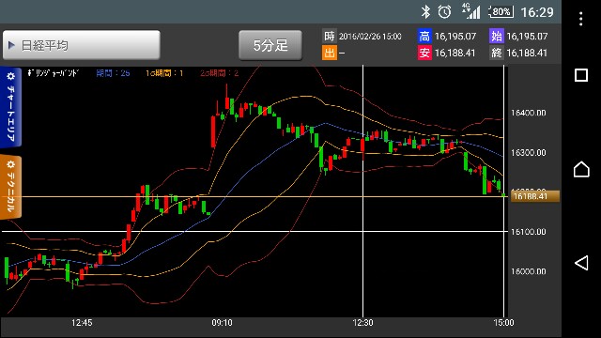Tap the 時 time label icon
Image resolution: width=601 pixels, height=338 pixels.
pos(330,36)
